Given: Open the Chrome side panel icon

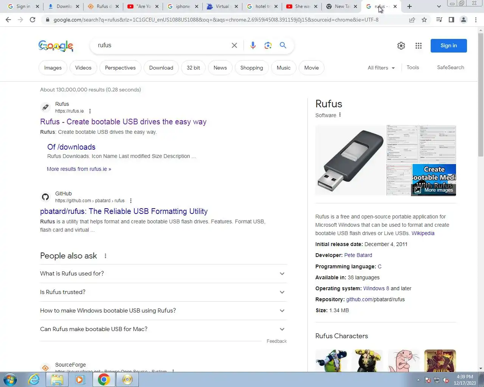Looking at the screenshot, I should [451, 20].
